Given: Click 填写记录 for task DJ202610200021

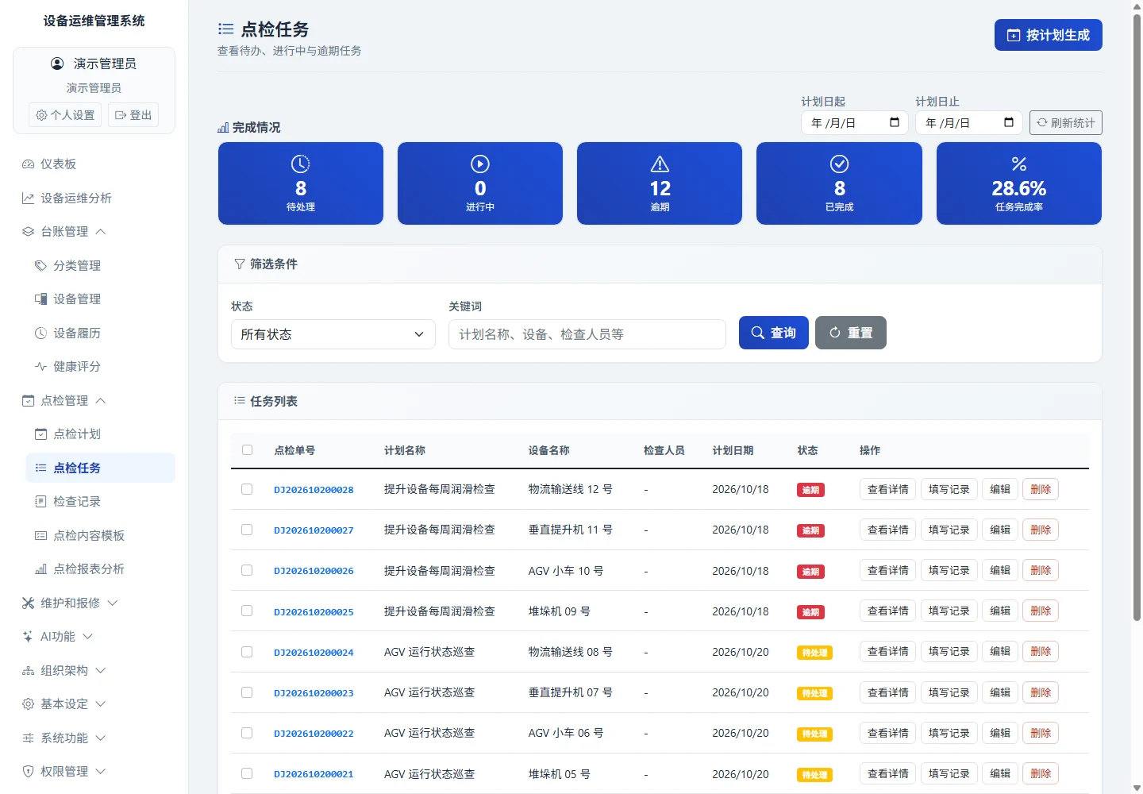Looking at the screenshot, I should [949, 773].
